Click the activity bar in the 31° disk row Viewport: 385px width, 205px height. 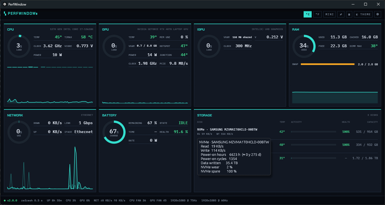click(x=314, y=158)
